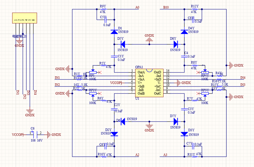Click the D4Y 1N5819 diode
This screenshot has width=254, height=167.
(x=184, y=31)
